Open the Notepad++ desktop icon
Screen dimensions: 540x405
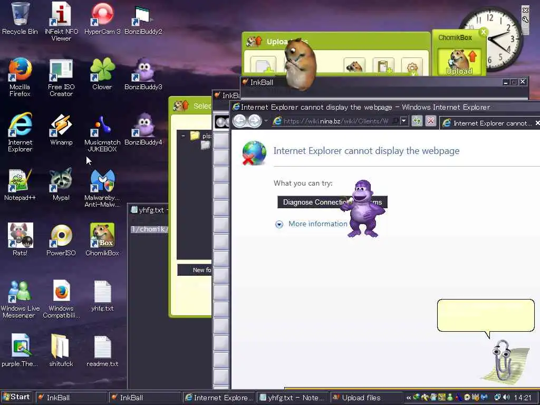[x=20, y=185]
